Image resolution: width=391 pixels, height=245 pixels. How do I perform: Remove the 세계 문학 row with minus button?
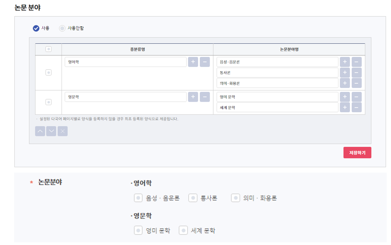click(x=357, y=108)
